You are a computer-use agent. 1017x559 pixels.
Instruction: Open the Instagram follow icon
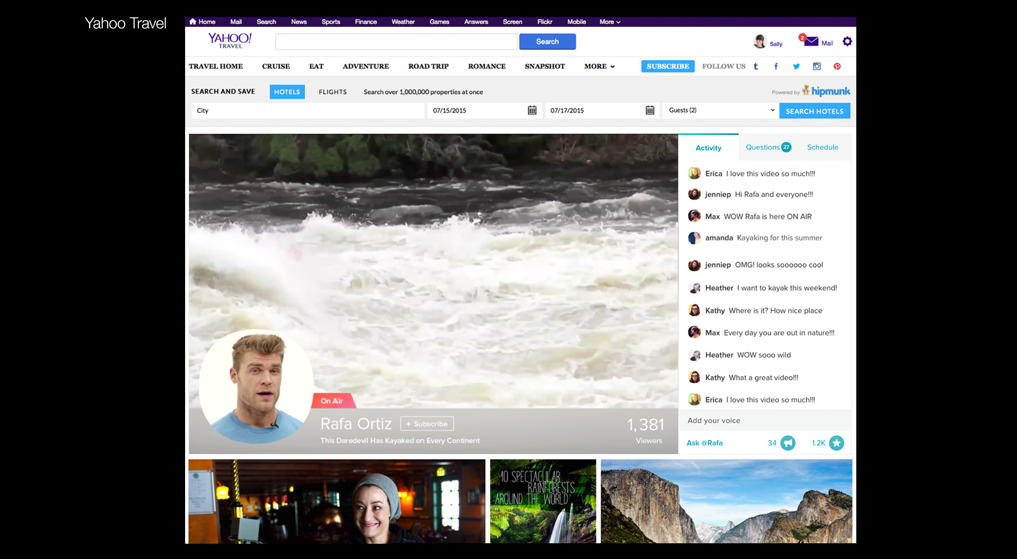(x=817, y=67)
